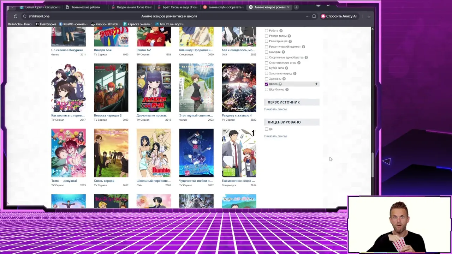Expand Показать список under Лицензировано
The height and width of the screenshot is (254, 452).
pyautogui.click(x=275, y=136)
